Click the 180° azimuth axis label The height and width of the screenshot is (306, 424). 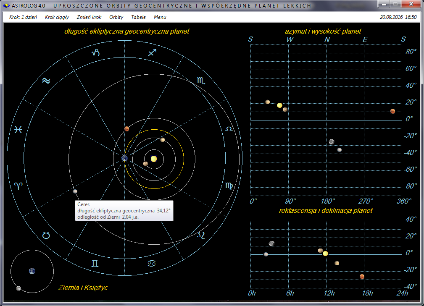coord(328,201)
